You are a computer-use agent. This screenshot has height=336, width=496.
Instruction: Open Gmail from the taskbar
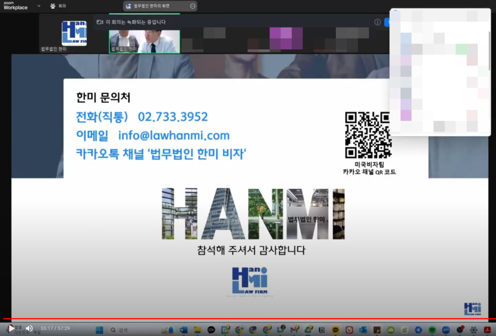(x=295, y=330)
